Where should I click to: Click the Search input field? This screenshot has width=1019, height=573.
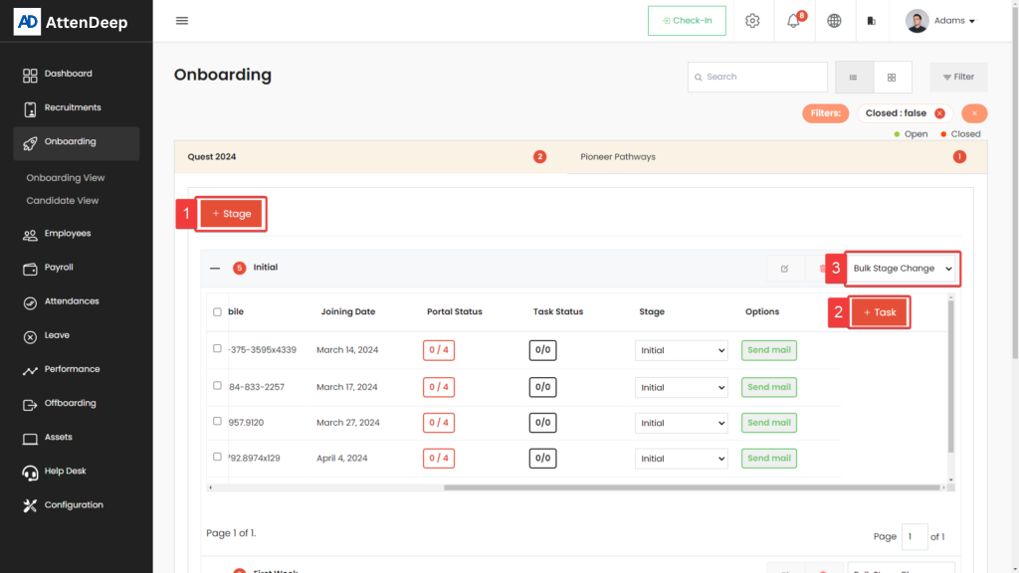(763, 78)
